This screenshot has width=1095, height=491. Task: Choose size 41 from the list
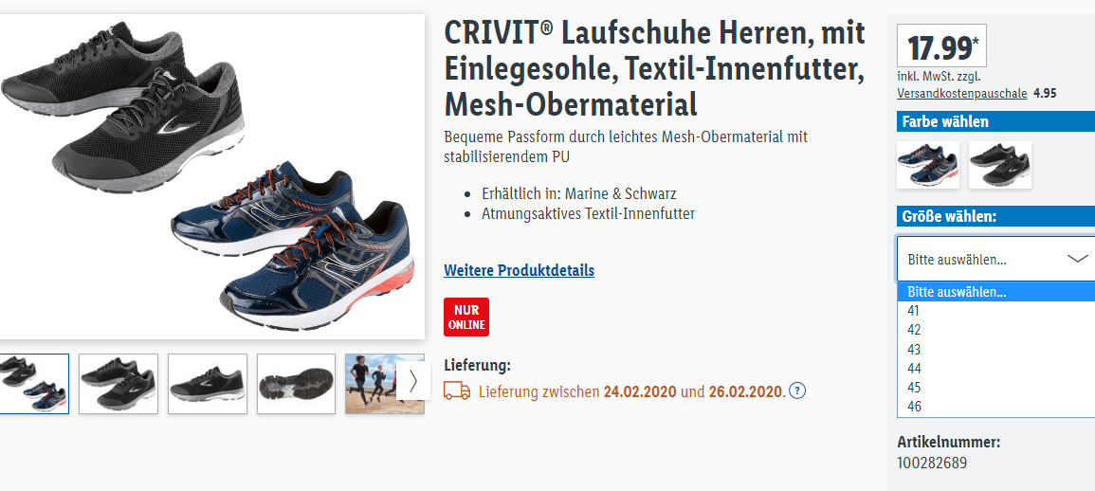click(x=995, y=311)
